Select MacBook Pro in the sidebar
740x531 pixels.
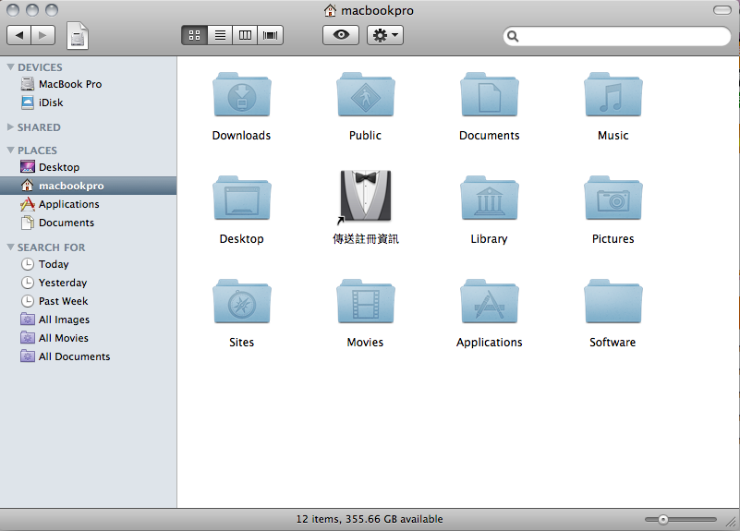coord(89,84)
